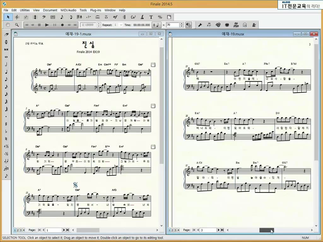Select the Smart Shape tool
Image resolution: width=323 pixels, height=242 pixels.
point(97,17)
